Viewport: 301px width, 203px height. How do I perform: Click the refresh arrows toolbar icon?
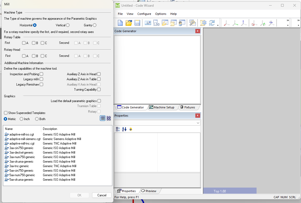212,23
